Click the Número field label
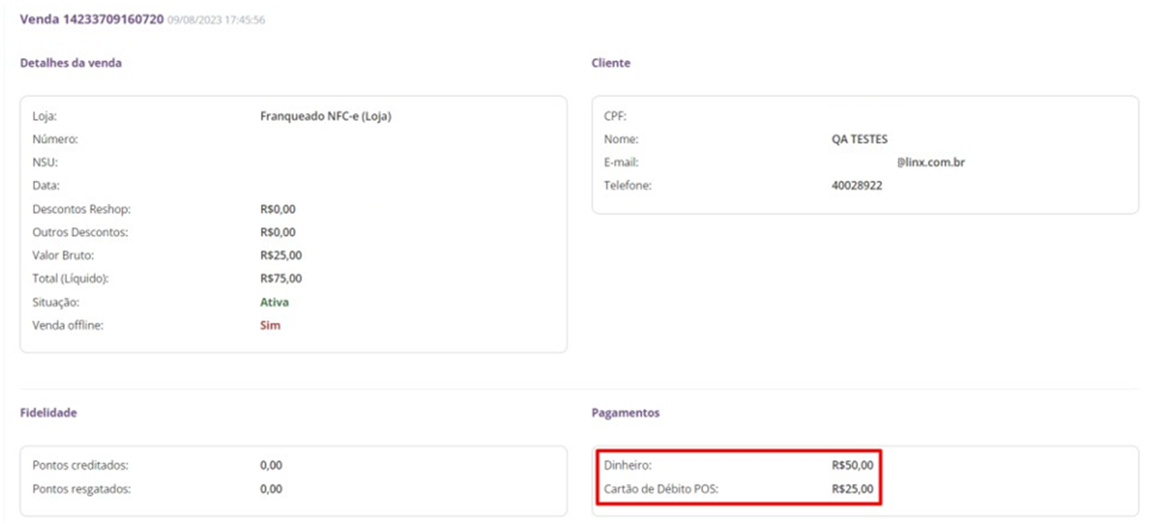 [55, 140]
